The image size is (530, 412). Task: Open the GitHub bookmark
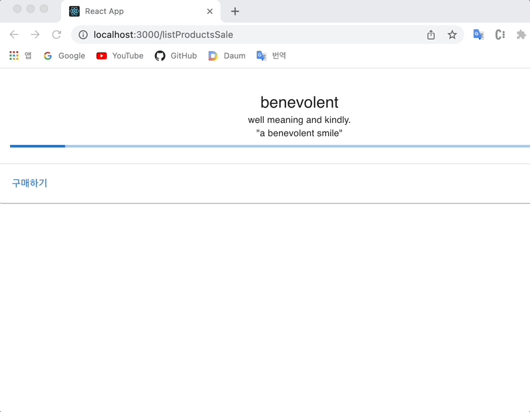(176, 55)
